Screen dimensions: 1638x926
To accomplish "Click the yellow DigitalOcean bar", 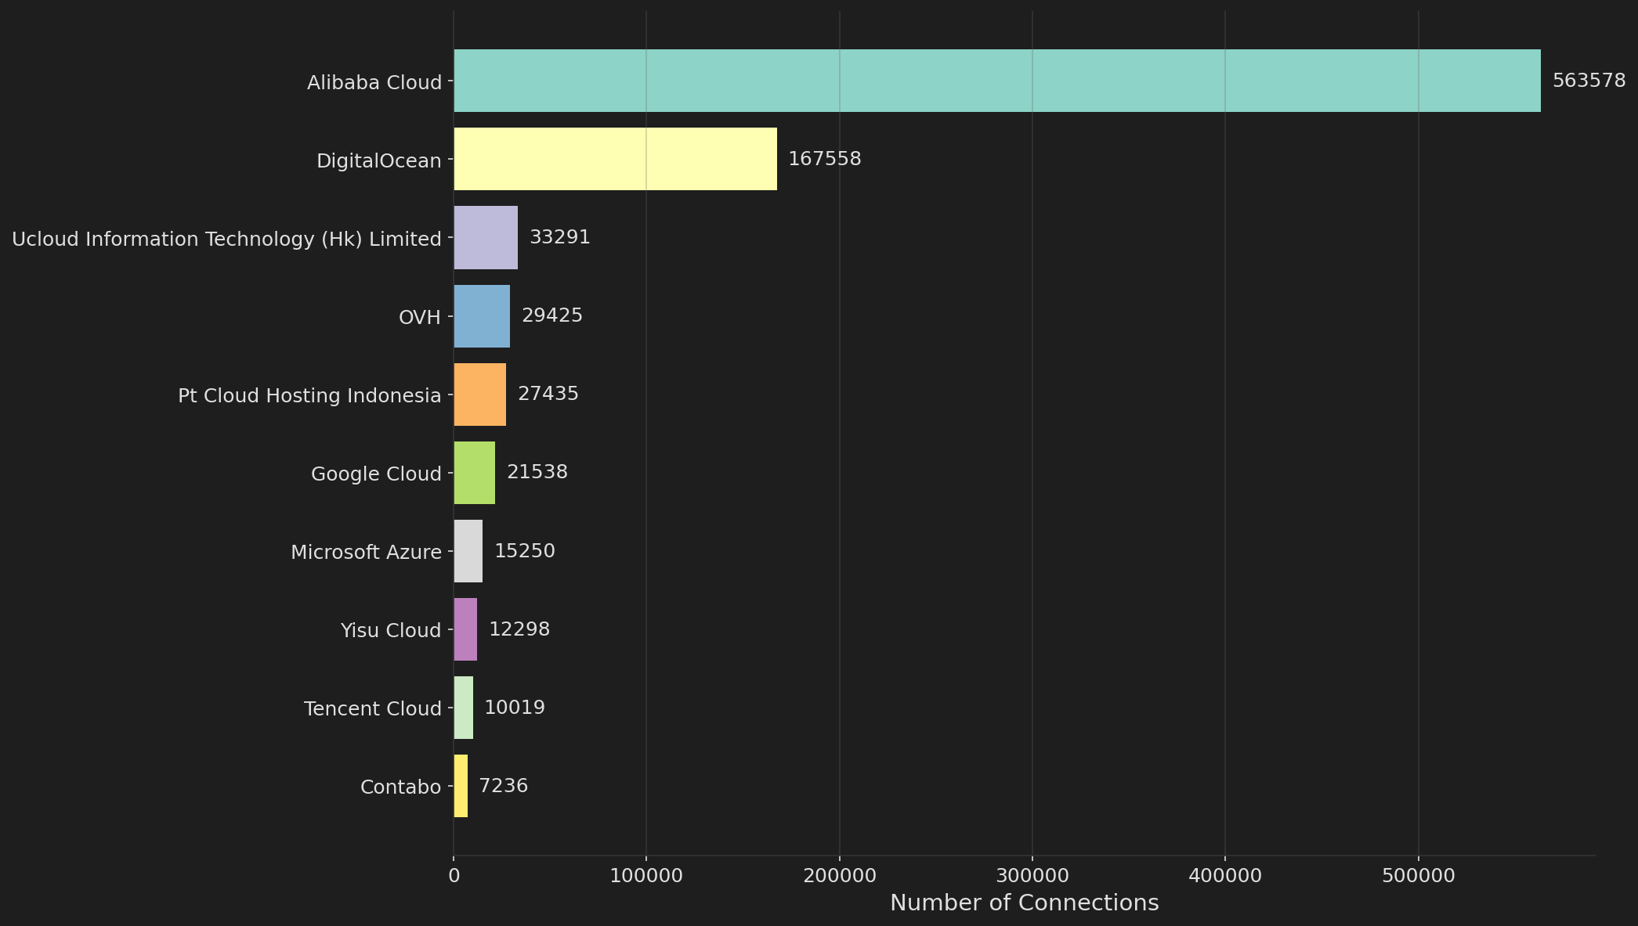I will (615, 159).
